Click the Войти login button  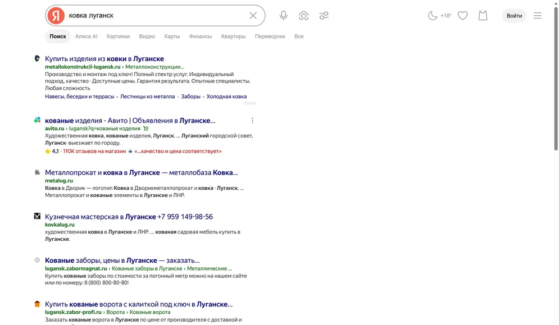point(514,16)
